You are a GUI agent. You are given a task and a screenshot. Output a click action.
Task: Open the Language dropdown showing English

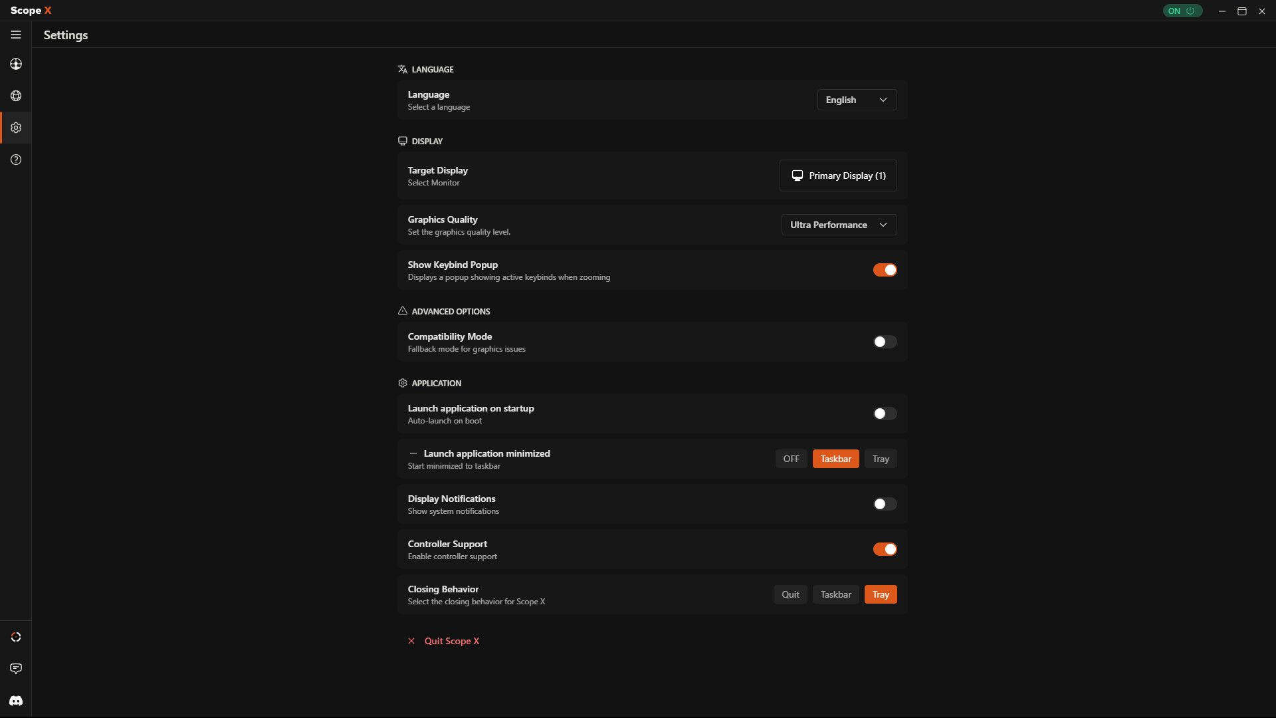click(856, 100)
